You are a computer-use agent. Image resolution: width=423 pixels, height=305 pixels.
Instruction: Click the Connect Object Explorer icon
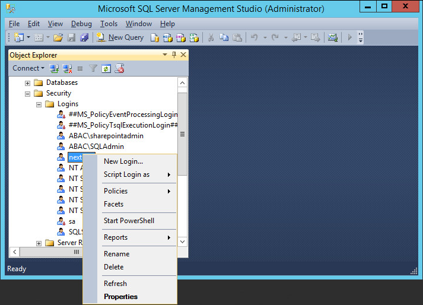pos(55,68)
